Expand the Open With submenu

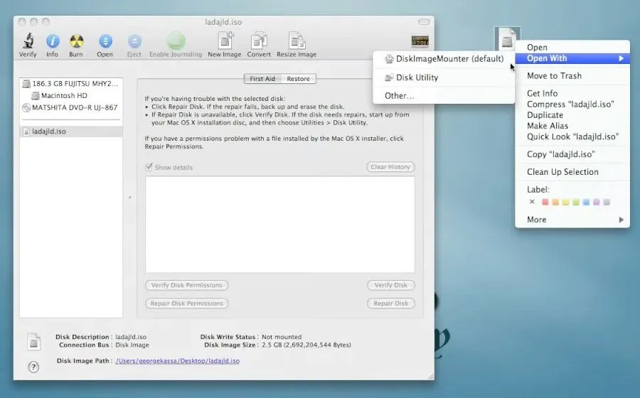tap(572, 58)
